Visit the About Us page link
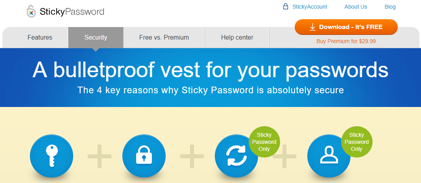The width and height of the screenshot is (421, 183). (355, 7)
